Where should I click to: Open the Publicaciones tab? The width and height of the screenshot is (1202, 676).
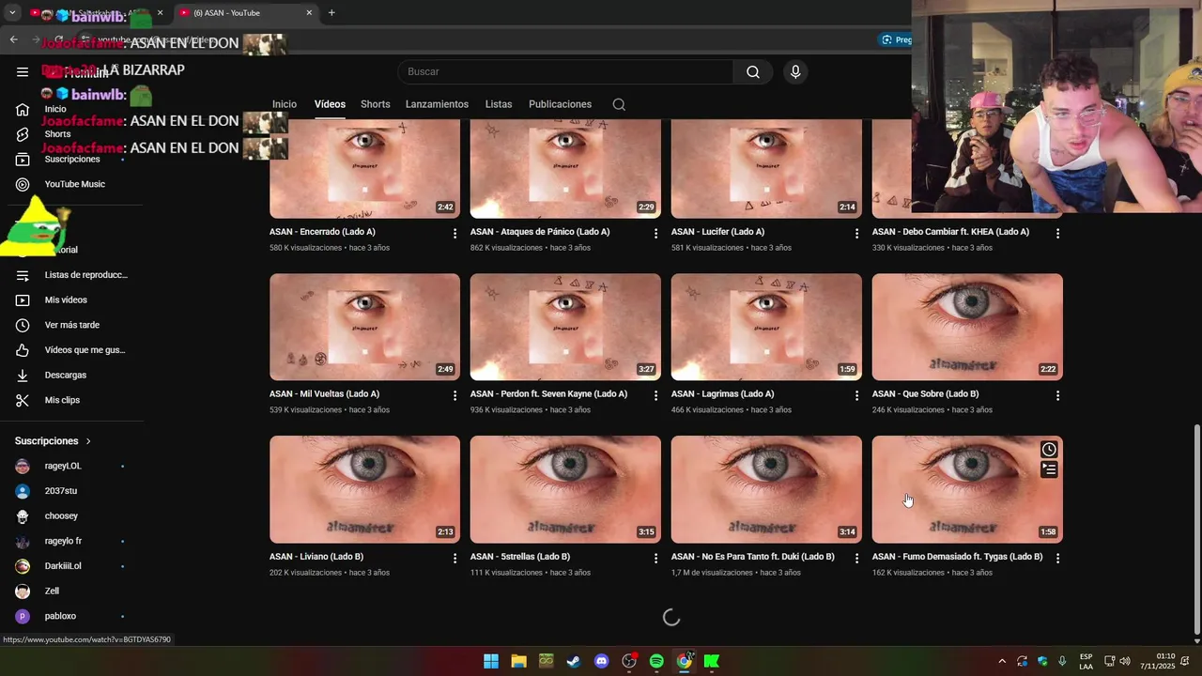(x=560, y=104)
